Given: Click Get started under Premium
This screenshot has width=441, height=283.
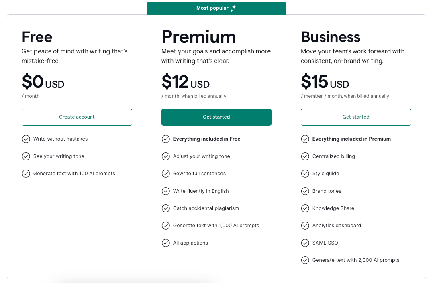Looking at the screenshot, I should tap(216, 117).
